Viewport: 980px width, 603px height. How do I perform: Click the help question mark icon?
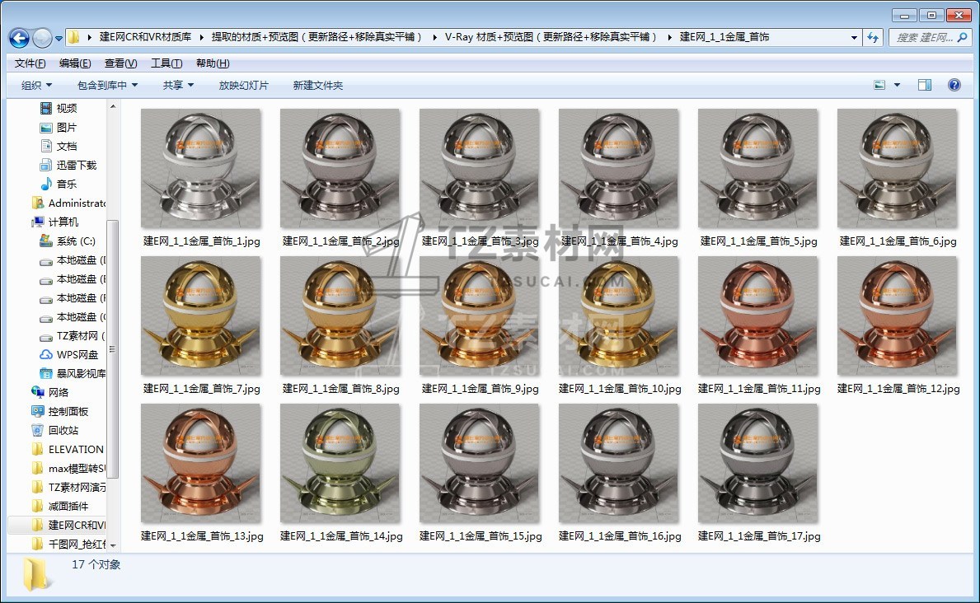click(x=954, y=85)
